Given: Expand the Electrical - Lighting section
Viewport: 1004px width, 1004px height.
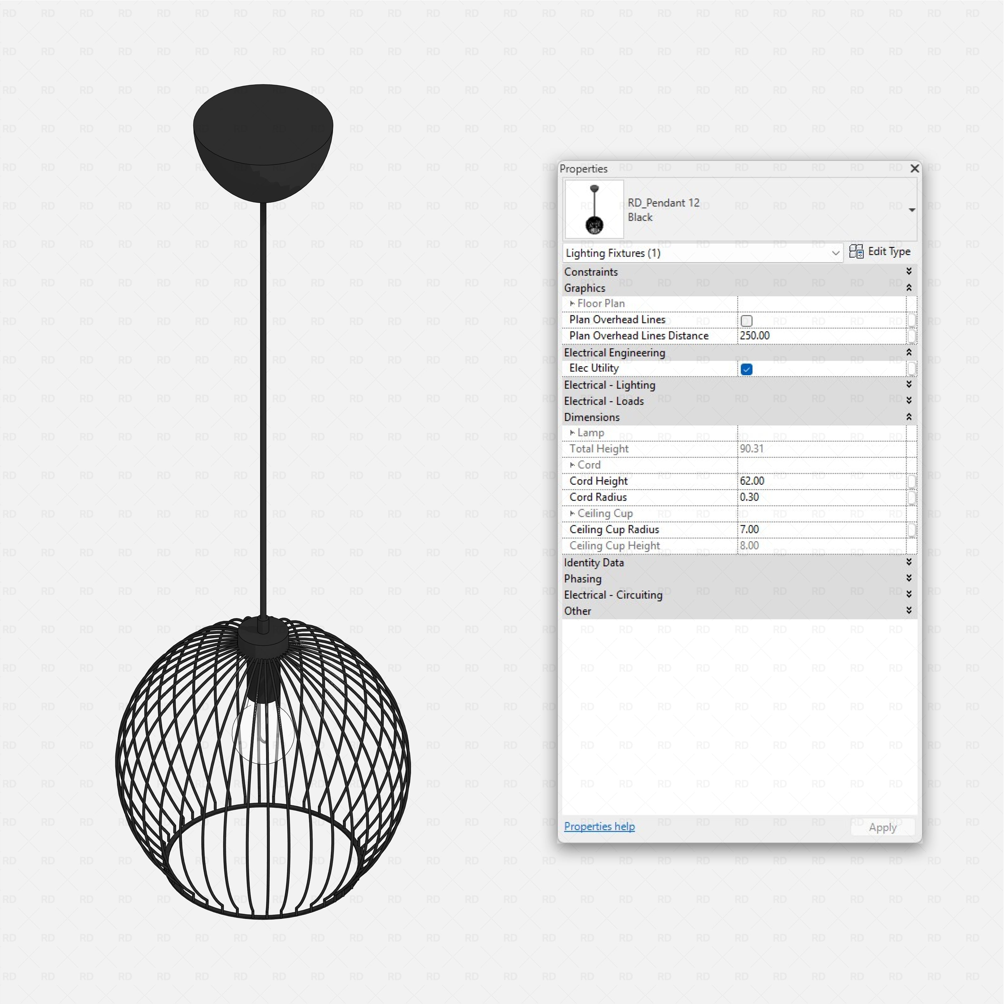Looking at the screenshot, I should pos(908,384).
